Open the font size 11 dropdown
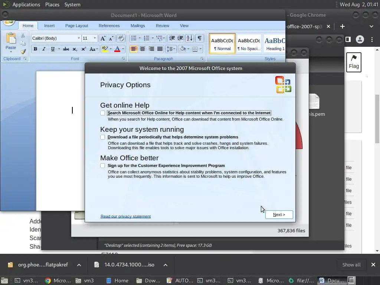Image resolution: width=380 pixels, height=285 pixels. coord(95,38)
